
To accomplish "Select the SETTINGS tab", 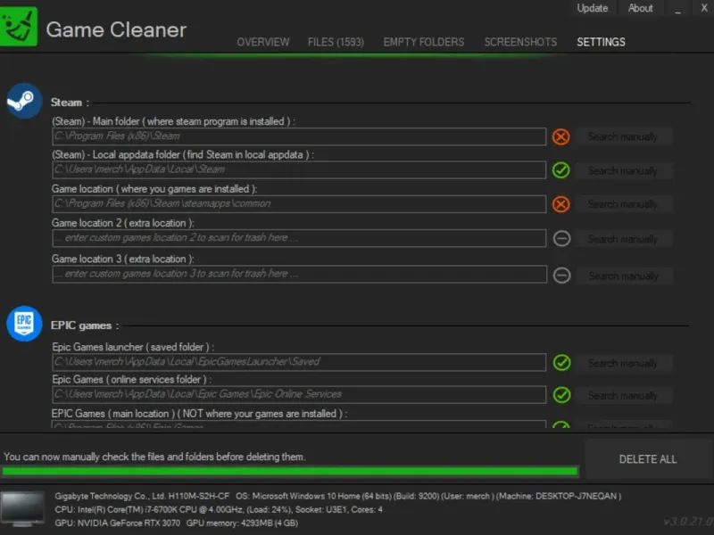I will pos(601,42).
